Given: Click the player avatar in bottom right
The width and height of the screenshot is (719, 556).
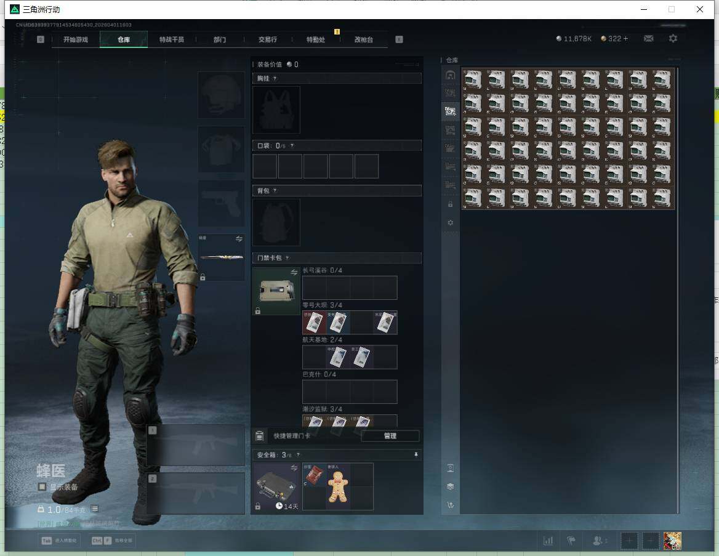Looking at the screenshot, I should 672,541.
